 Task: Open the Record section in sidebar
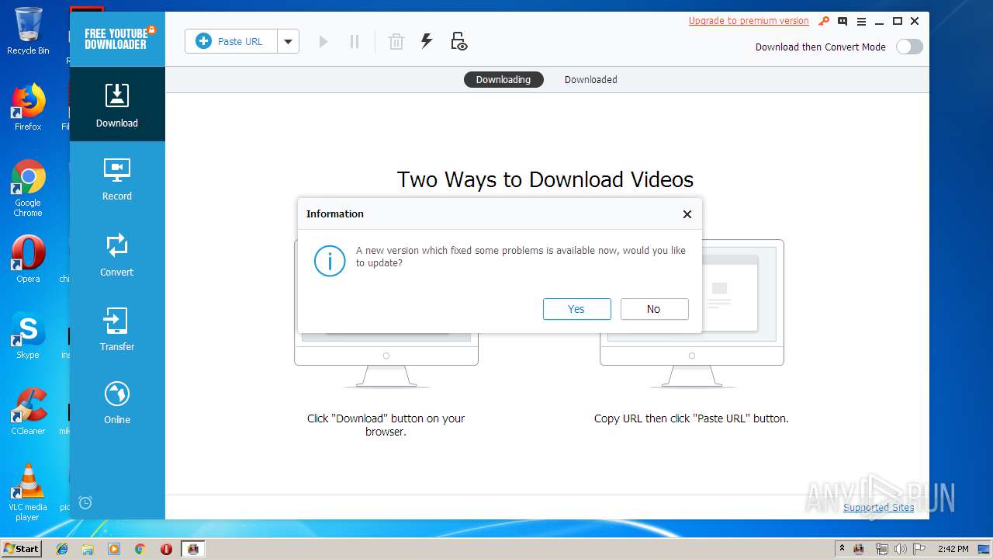coord(117,179)
